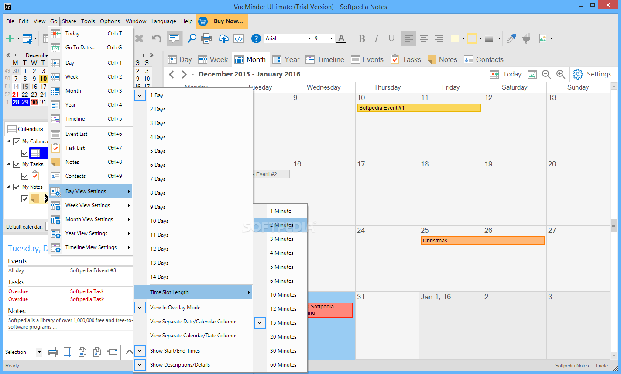Set left text alignment
The width and height of the screenshot is (621, 374).
[x=408, y=38]
